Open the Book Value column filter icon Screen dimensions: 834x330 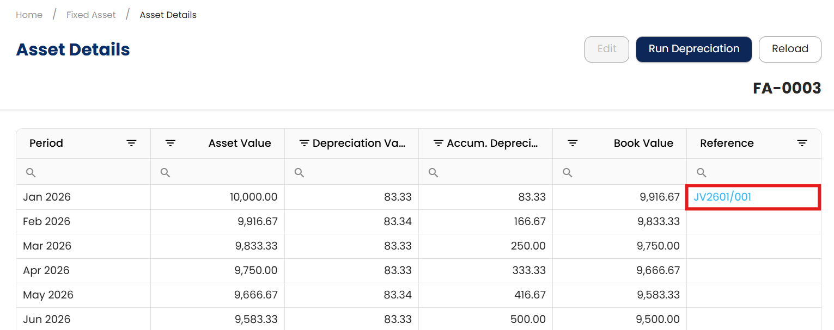(x=573, y=143)
